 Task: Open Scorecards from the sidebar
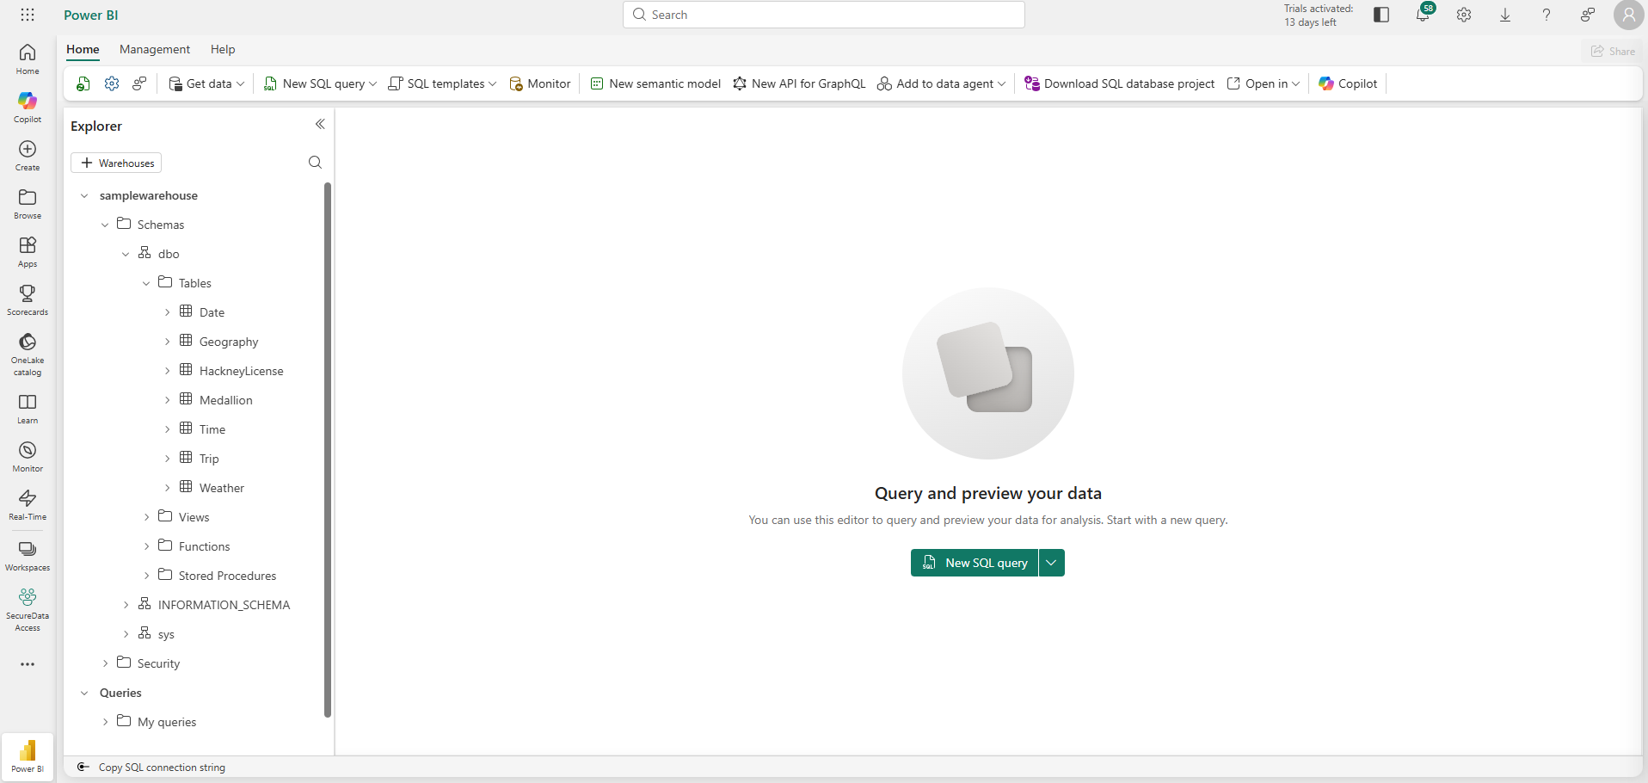click(x=28, y=300)
